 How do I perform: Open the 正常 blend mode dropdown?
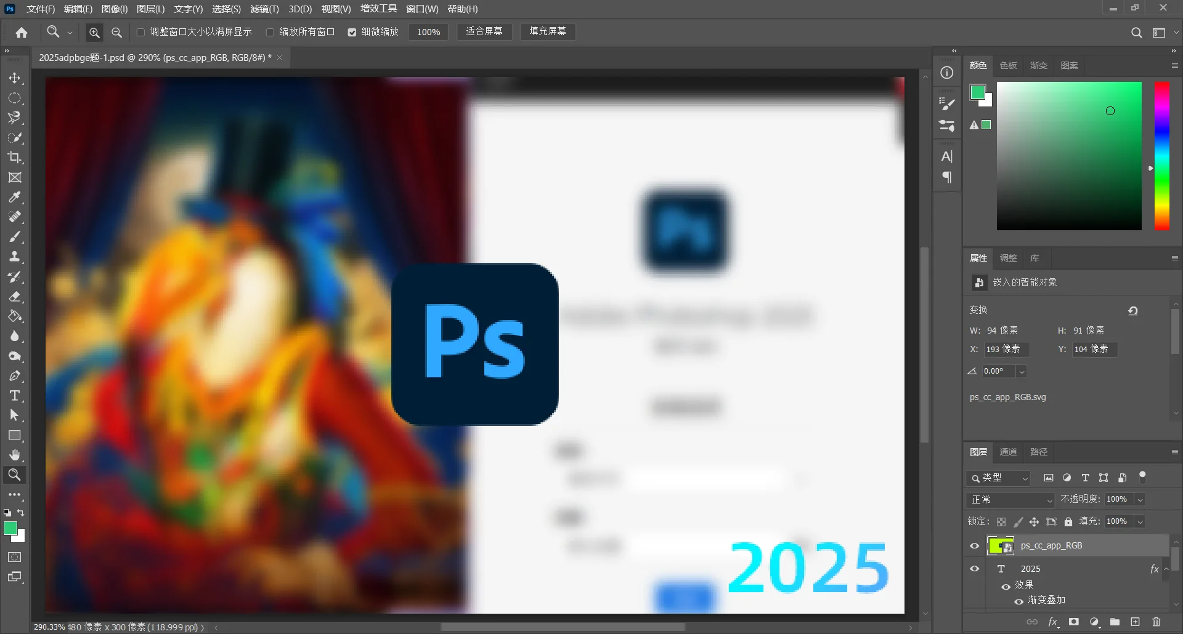[1009, 500]
